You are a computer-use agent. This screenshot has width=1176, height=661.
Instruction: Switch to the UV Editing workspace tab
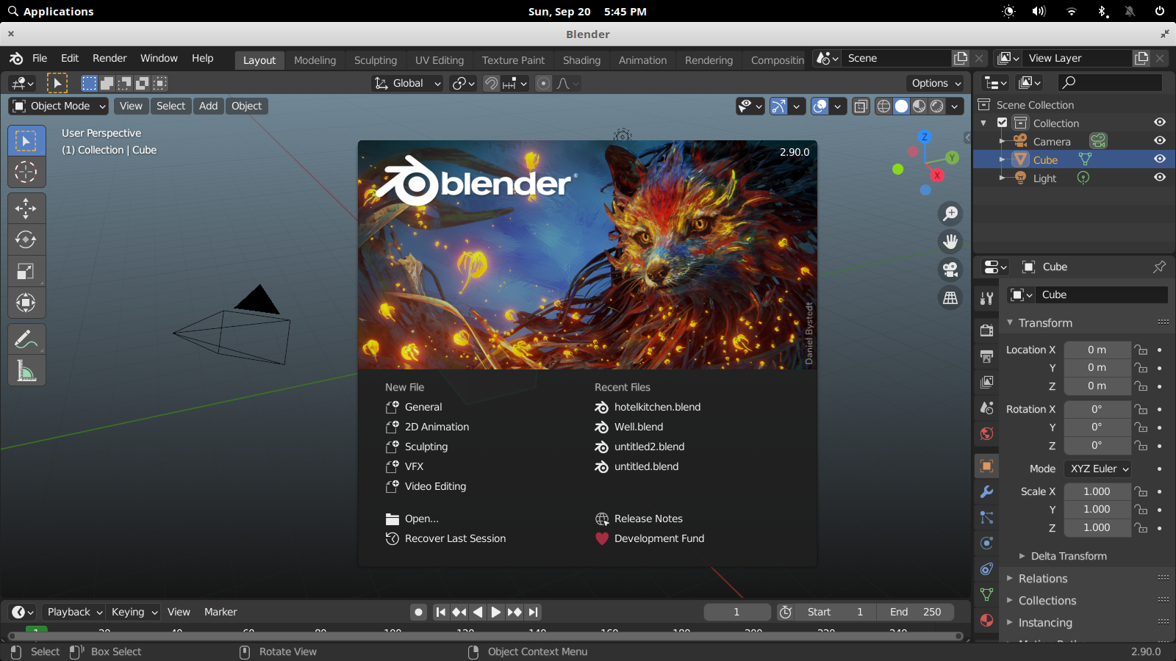(x=440, y=60)
